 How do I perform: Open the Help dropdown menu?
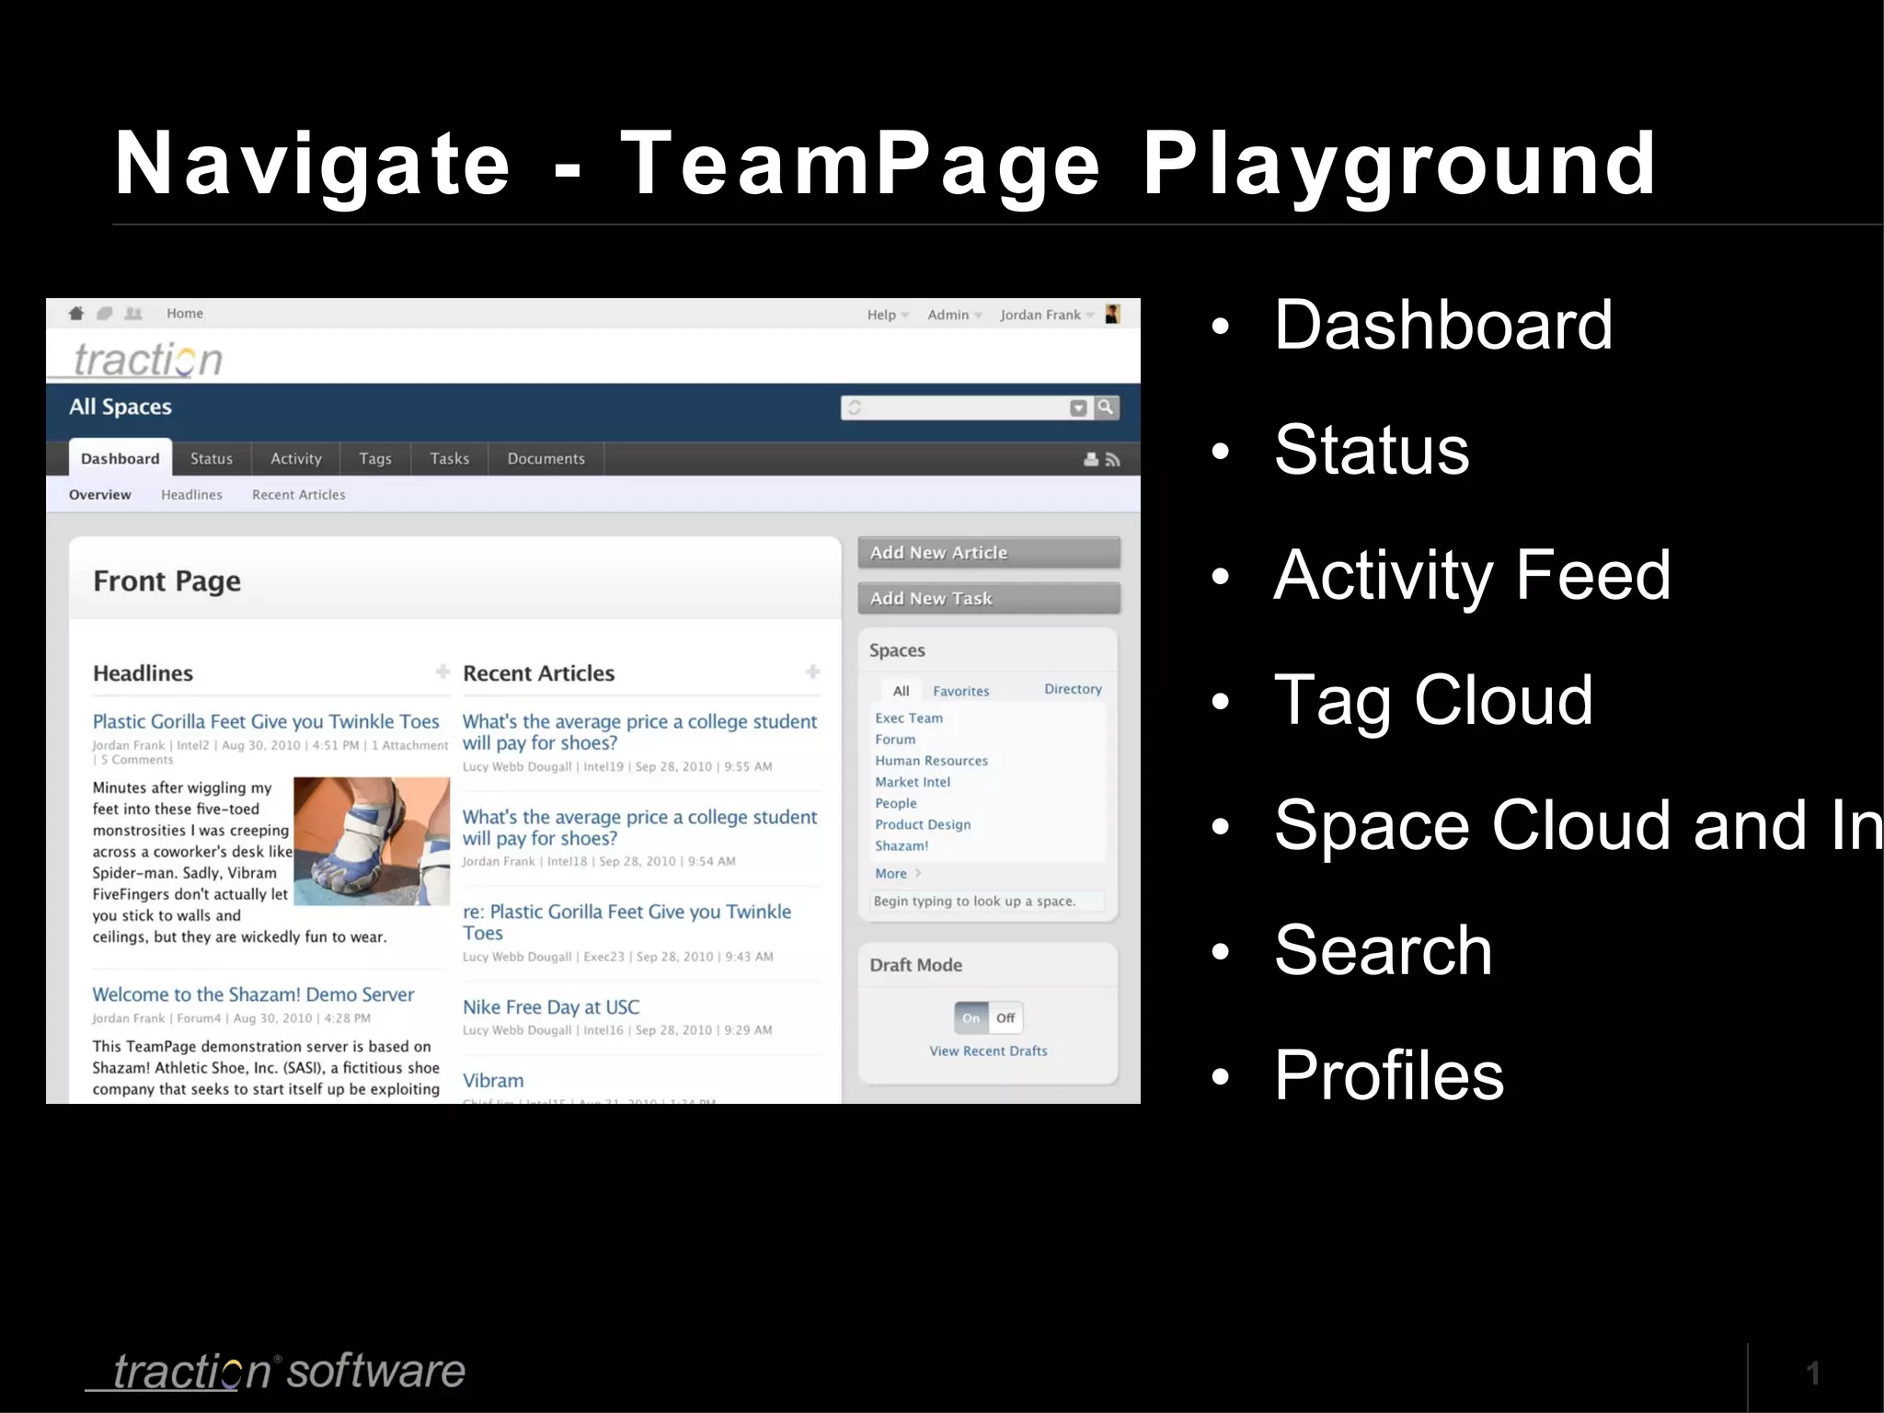coord(888,315)
